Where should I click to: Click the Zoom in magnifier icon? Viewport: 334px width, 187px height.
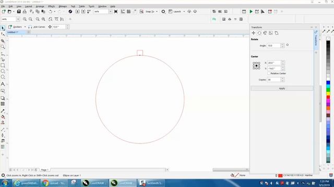click(25, 19)
